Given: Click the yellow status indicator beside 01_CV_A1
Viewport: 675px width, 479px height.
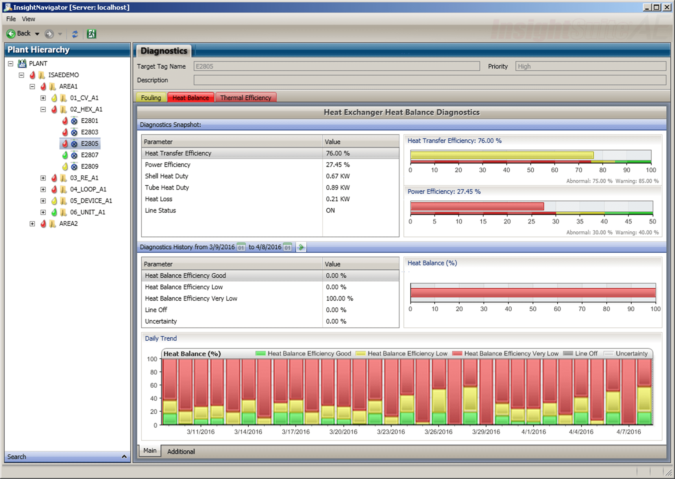Looking at the screenshot, I should click(54, 98).
